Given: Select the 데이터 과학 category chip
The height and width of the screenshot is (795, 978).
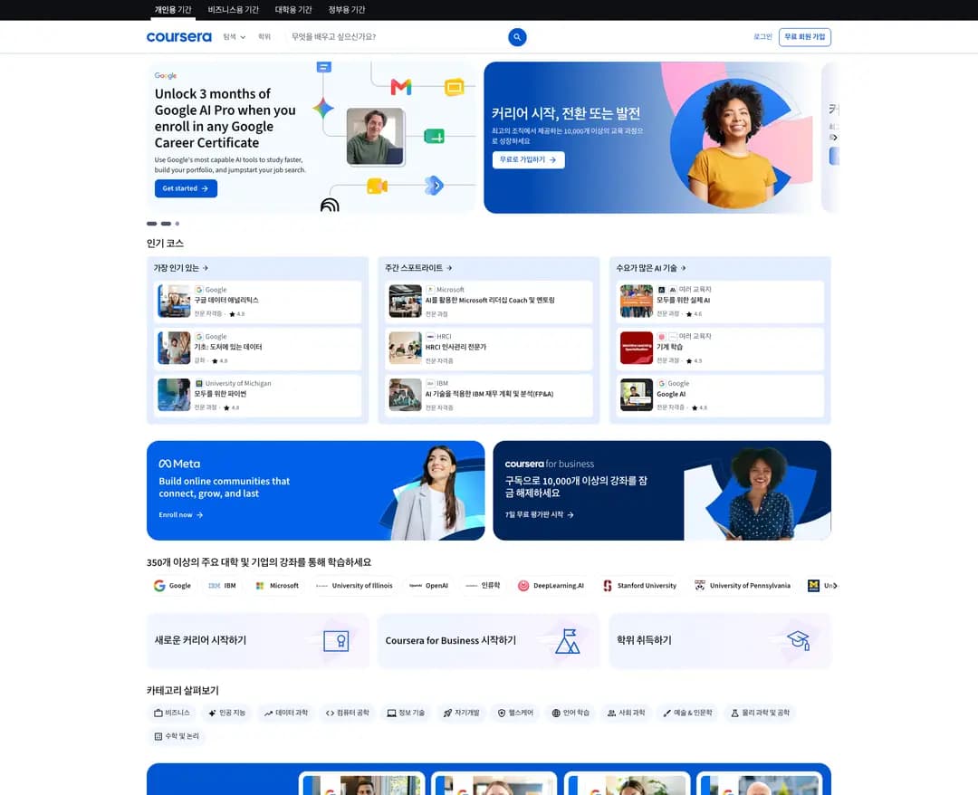Looking at the screenshot, I should pos(285,713).
